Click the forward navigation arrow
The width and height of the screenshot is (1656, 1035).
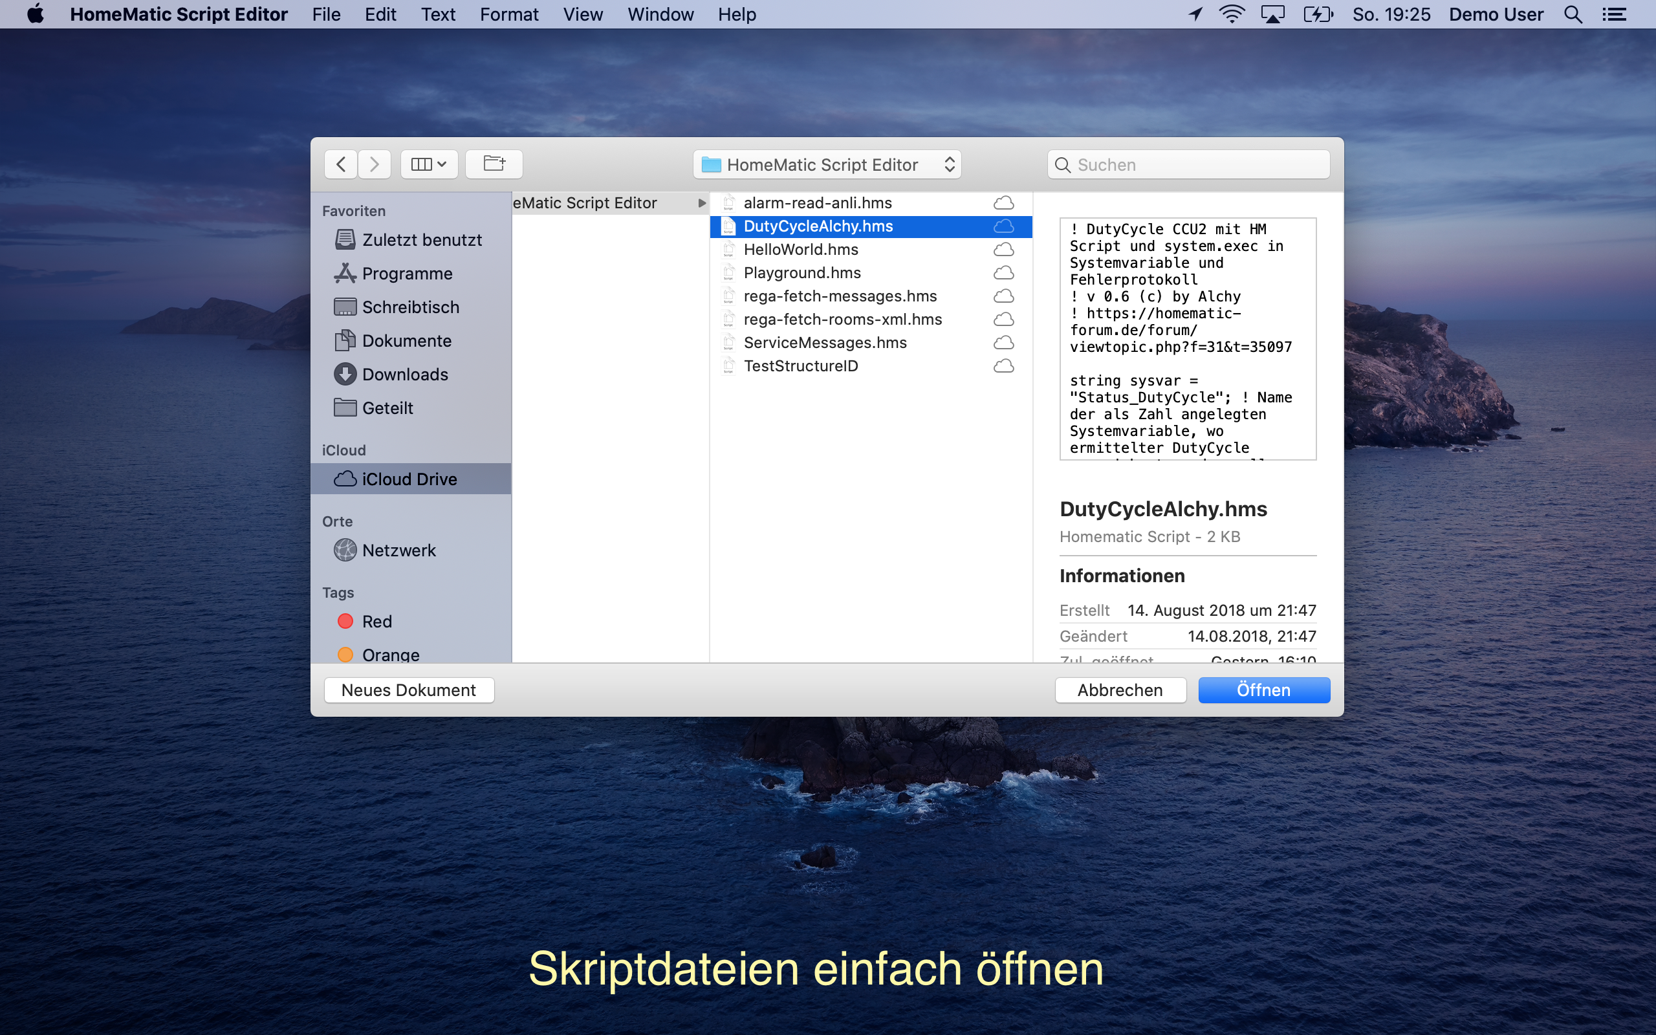(x=374, y=164)
